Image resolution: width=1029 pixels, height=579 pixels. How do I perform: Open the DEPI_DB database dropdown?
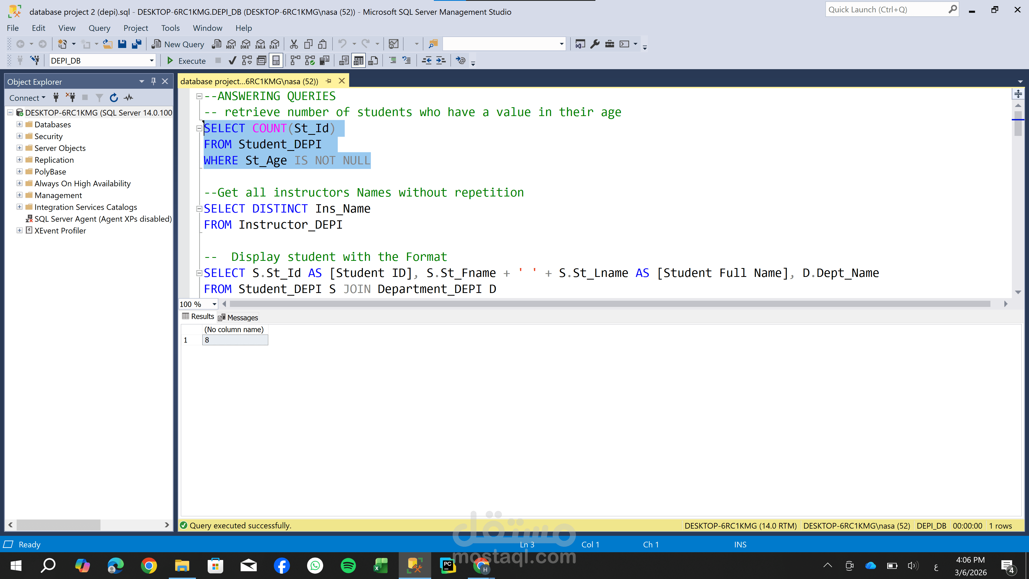151,61
